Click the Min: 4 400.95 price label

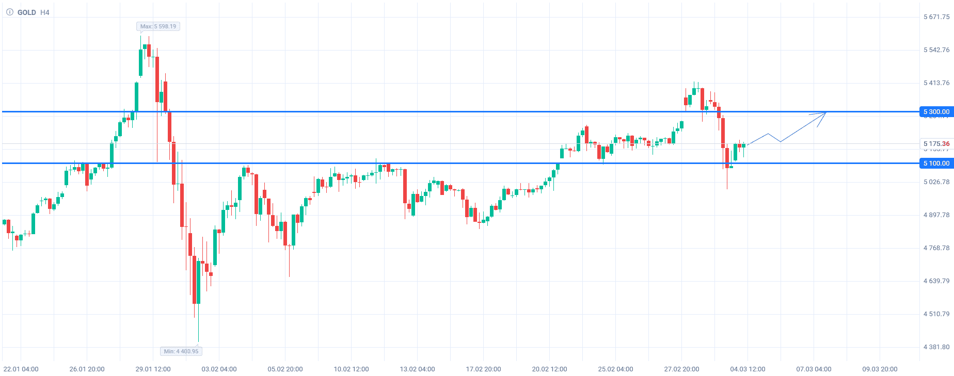[181, 351]
